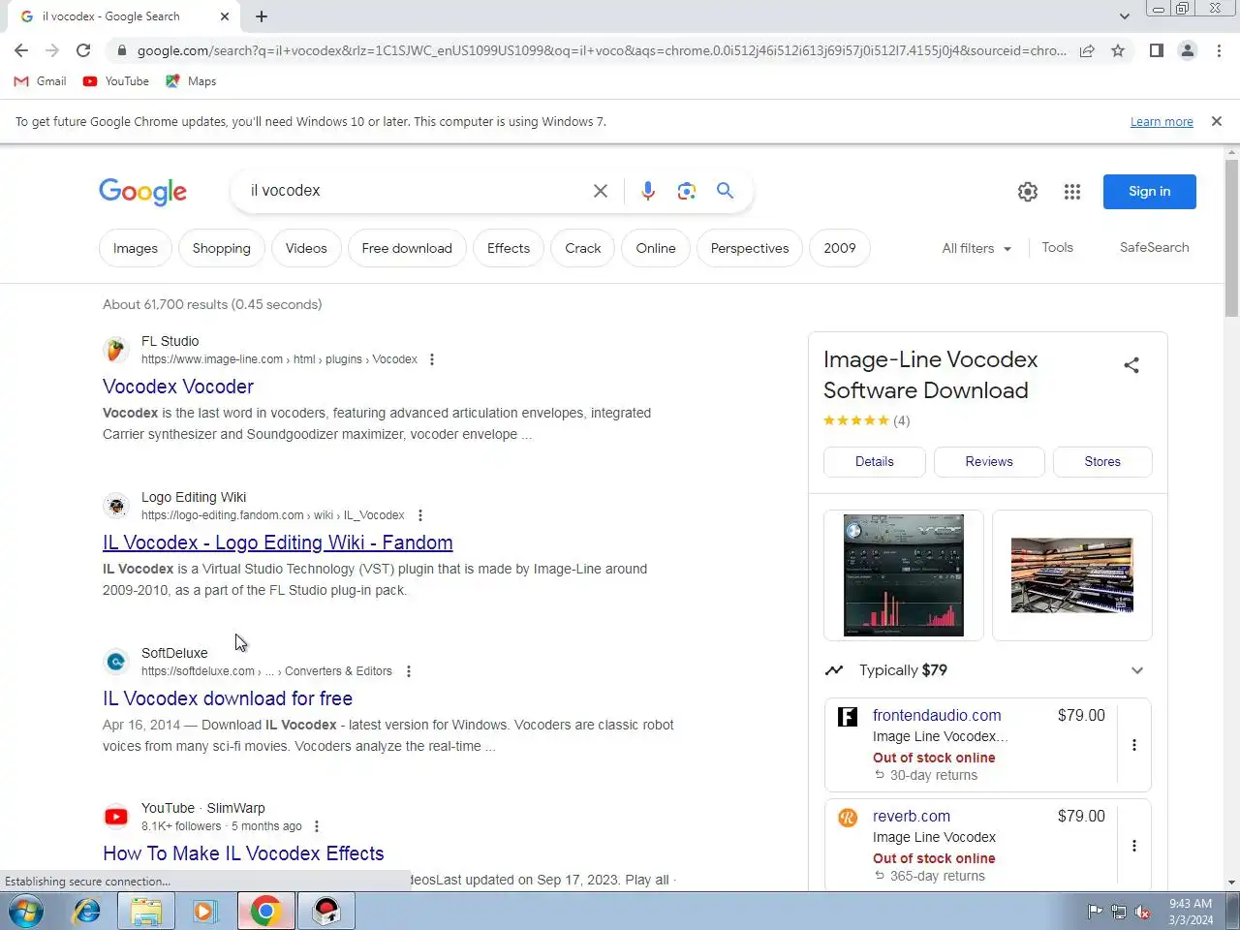Select Images filter chip

coord(136,248)
